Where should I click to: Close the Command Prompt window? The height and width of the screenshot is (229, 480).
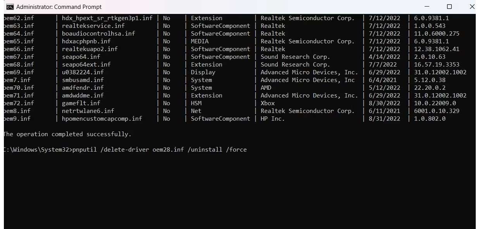[472, 7]
